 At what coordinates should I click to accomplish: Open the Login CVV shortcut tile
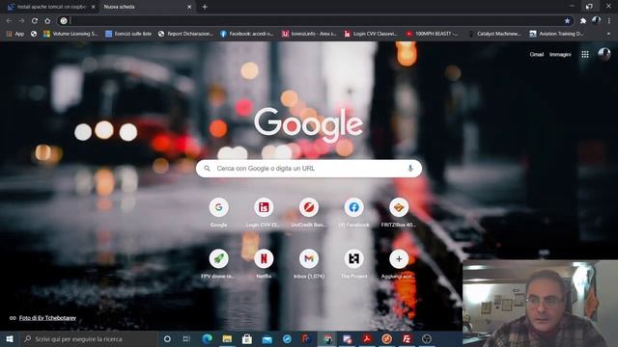(264, 213)
